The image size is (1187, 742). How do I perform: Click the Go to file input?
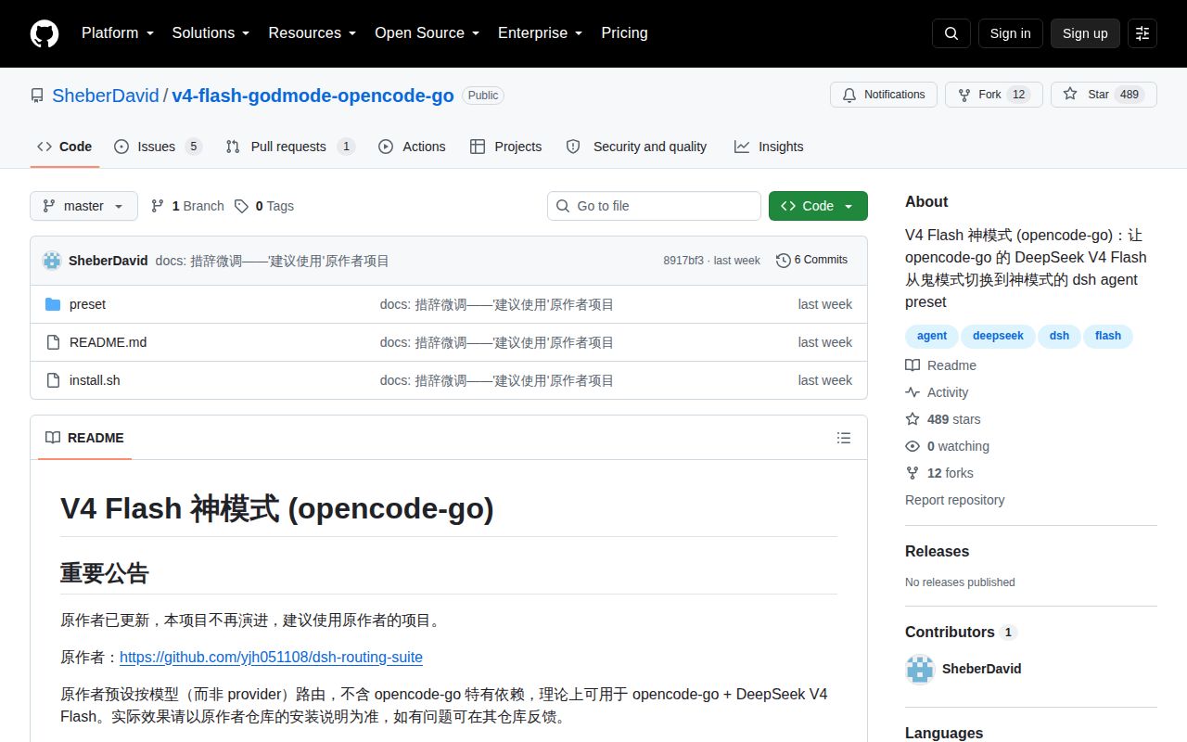coord(654,206)
